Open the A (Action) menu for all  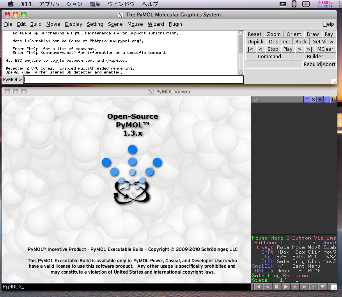click(x=307, y=100)
